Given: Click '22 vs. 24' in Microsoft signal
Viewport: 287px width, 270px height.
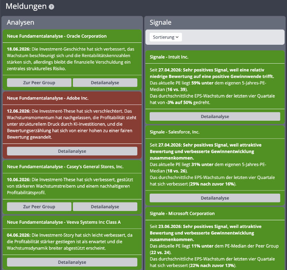Looking at the screenshot, I should (160, 252).
